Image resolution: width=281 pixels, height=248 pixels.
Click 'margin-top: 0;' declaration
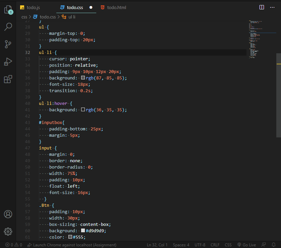click(x=67, y=33)
